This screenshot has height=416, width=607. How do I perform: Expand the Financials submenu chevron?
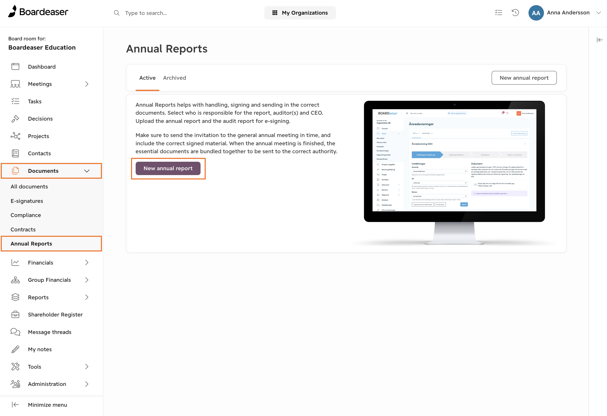(87, 263)
